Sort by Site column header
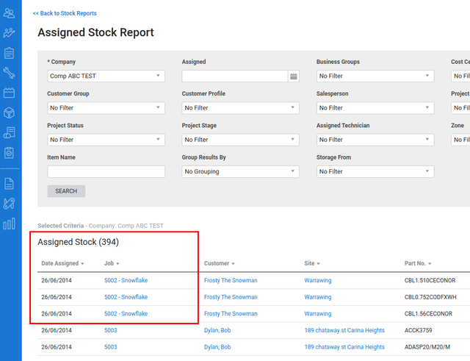Screen dimensions: 470x361 312,263
